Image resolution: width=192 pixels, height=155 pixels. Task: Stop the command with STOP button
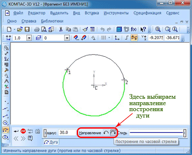coord(23,131)
